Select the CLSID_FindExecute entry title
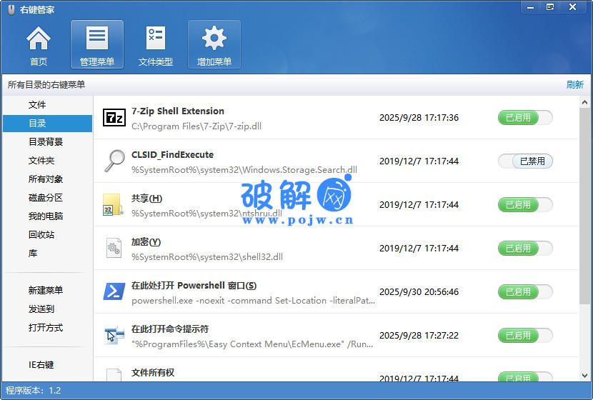593x400 pixels. pyautogui.click(x=172, y=154)
